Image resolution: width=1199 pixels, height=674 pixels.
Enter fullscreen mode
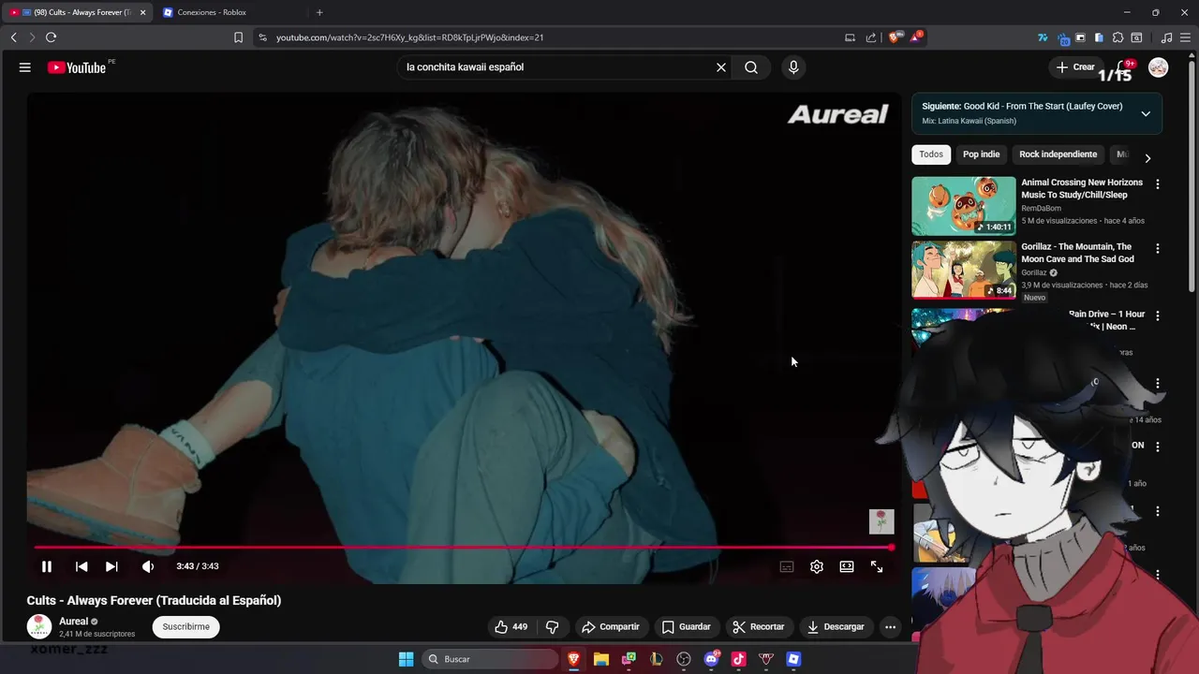click(x=877, y=566)
